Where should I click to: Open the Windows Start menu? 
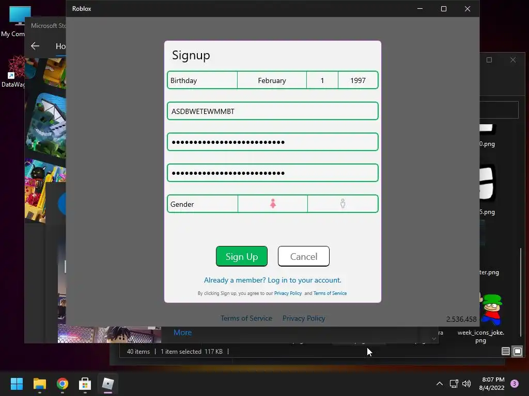coord(17,384)
